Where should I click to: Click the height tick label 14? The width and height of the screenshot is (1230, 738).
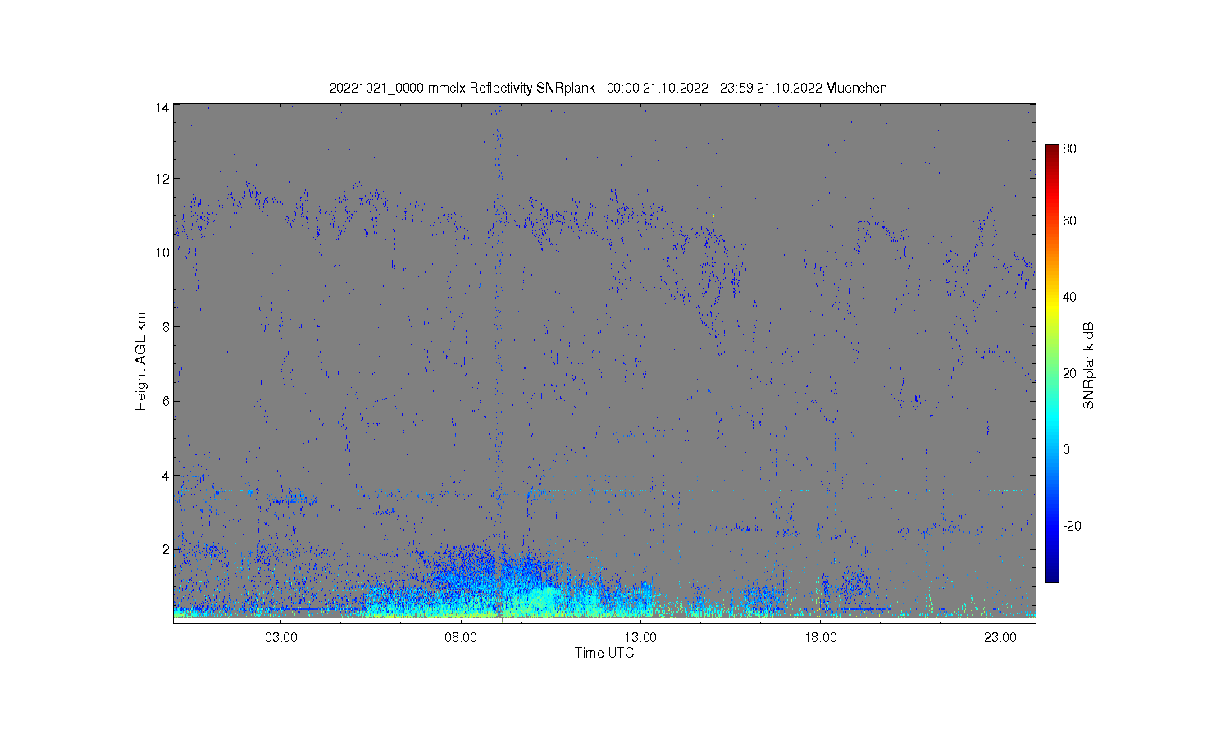click(162, 107)
